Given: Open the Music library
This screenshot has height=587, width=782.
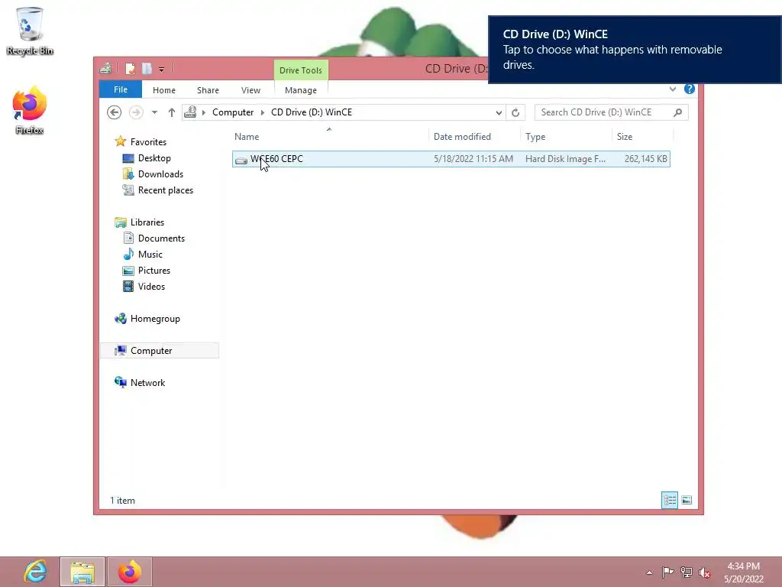Looking at the screenshot, I should pos(150,254).
